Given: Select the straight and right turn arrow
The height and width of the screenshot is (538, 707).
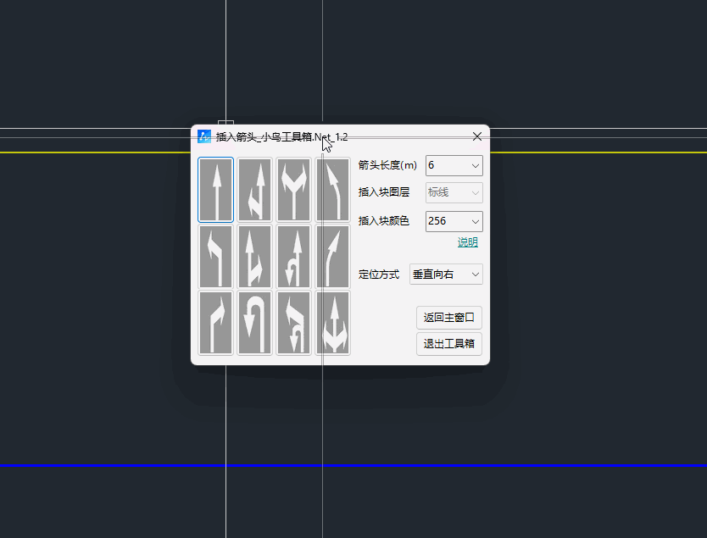Looking at the screenshot, I should [x=255, y=256].
